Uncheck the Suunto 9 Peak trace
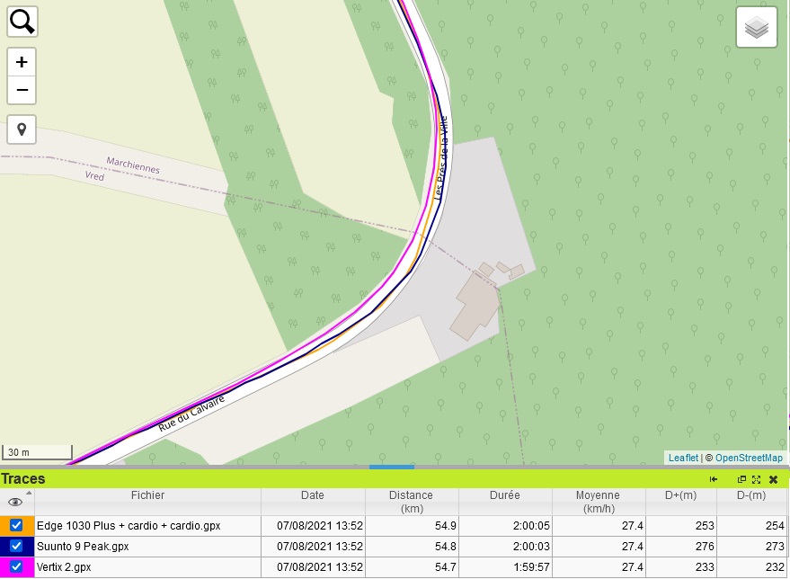The image size is (790, 579). pyautogui.click(x=16, y=546)
